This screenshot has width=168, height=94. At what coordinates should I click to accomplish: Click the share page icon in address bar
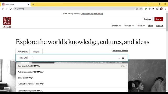pyautogui.click(x=136, y=9)
